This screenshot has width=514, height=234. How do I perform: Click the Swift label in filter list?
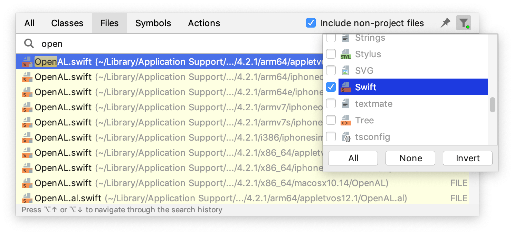tap(366, 87)
